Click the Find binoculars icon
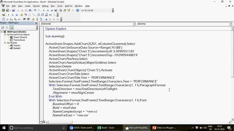Viewport: 234px width, 131px height. [x=30, y=10]
